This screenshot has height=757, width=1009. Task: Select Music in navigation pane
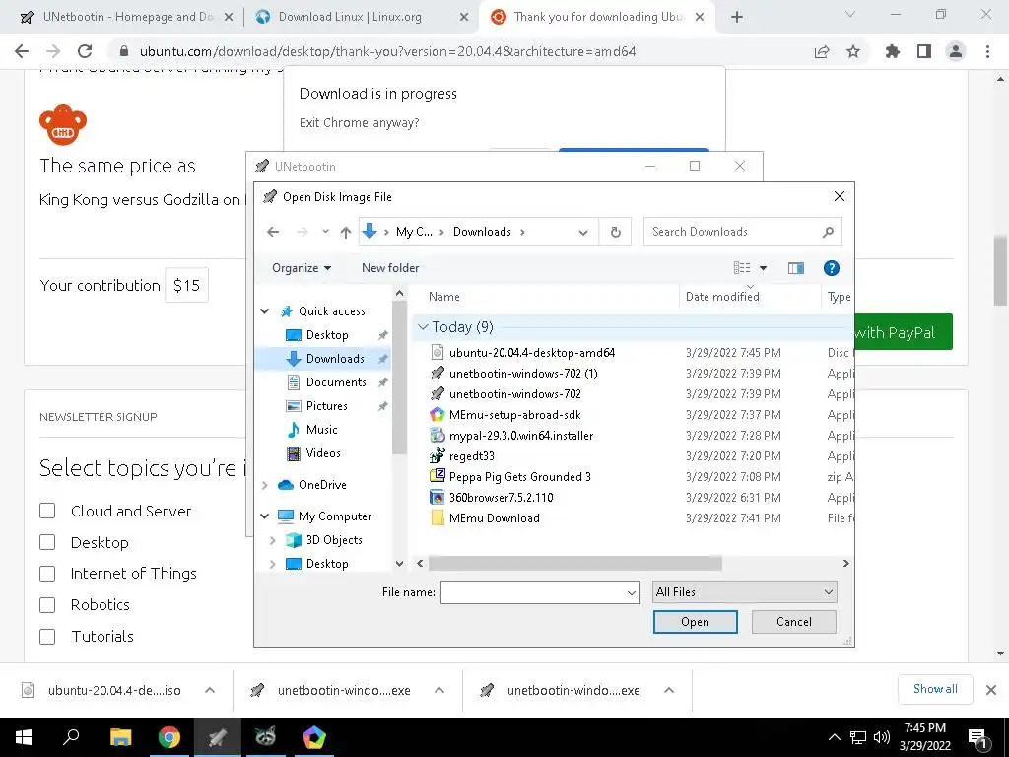pos(322,430)
